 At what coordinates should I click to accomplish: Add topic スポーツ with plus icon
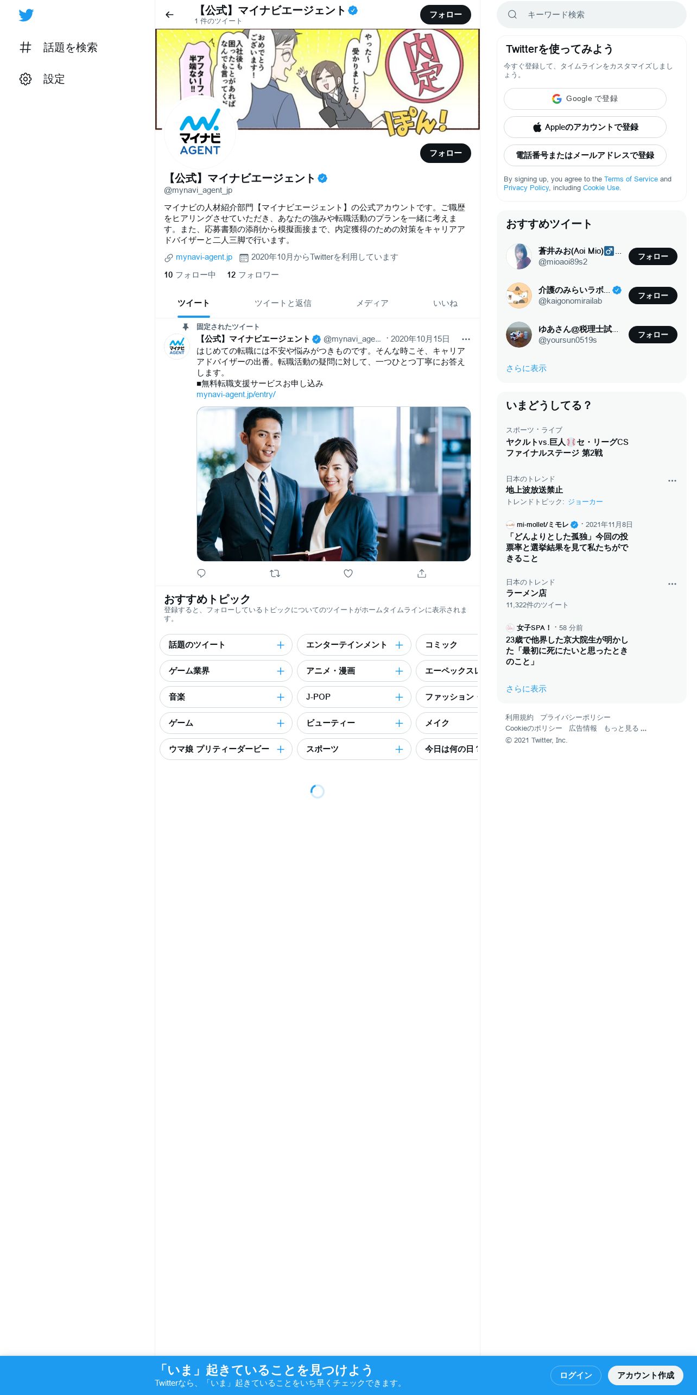click(x=399, y=749)
